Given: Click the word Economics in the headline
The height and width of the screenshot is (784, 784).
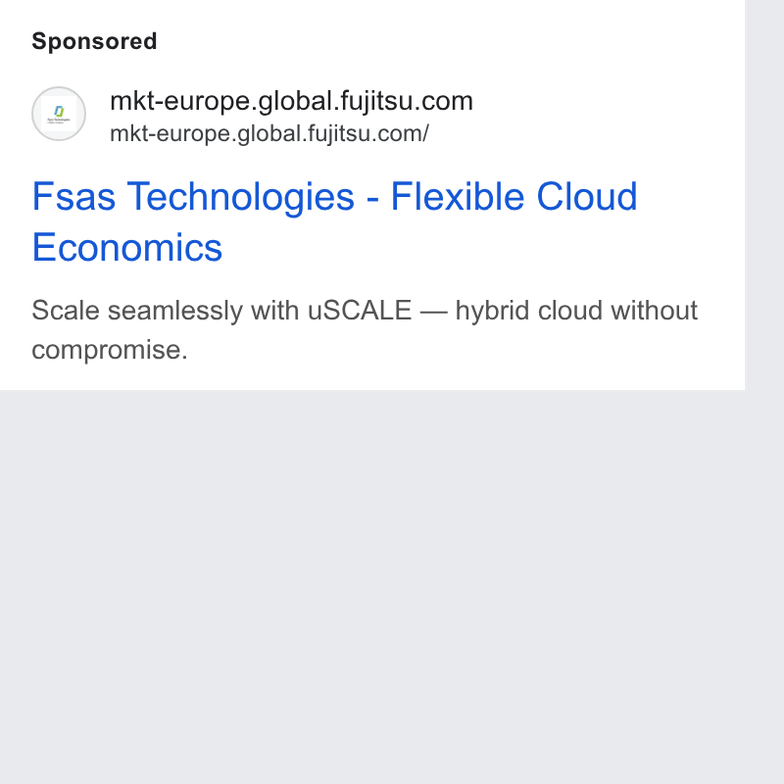Looking at the screenshot, I should point(127,248).
